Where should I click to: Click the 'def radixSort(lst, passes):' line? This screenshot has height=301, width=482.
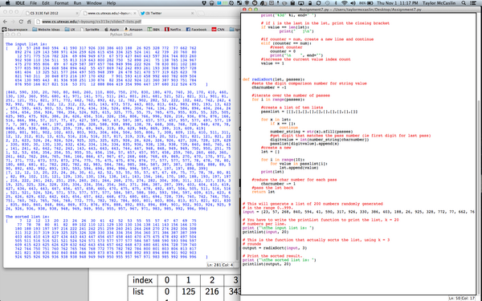tap(274, 79)
